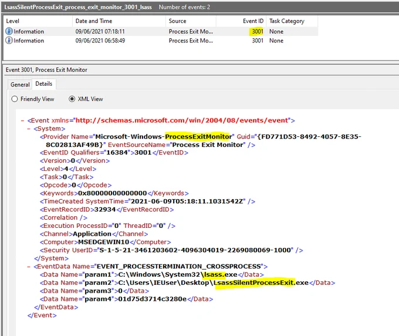Switch to the General tab
Screen dimensions: 399x336
(x=20, y=85)
